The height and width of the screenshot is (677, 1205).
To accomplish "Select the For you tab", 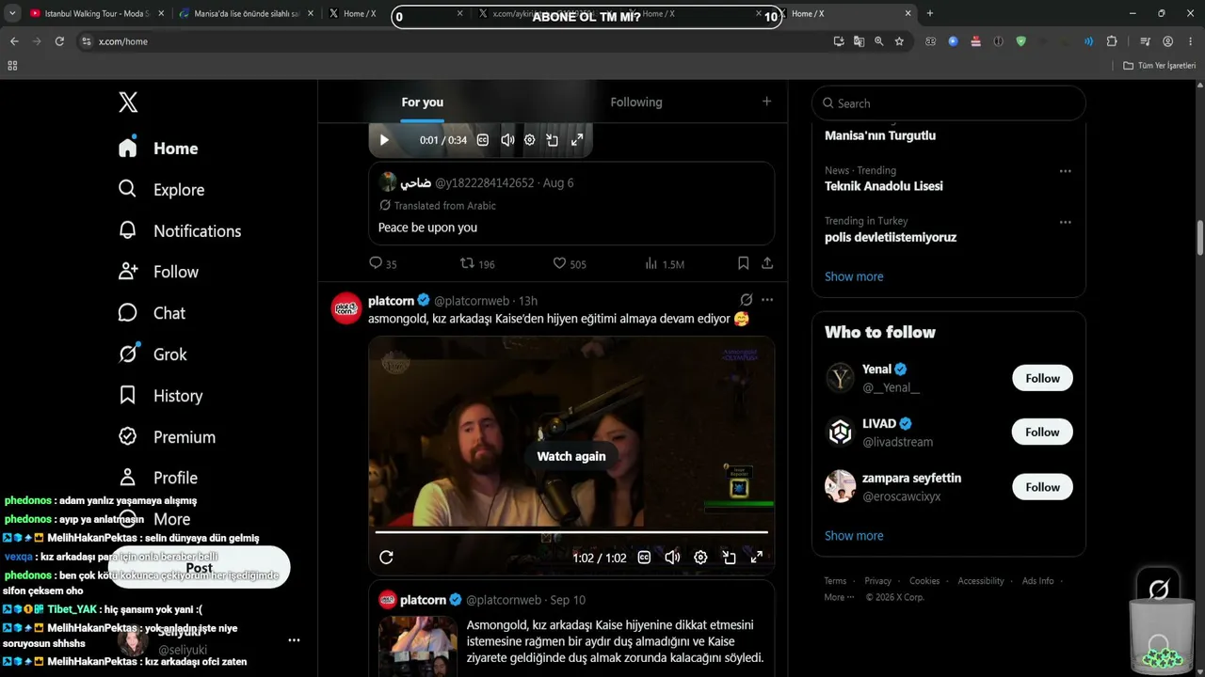I will click(x=422, y=102).
